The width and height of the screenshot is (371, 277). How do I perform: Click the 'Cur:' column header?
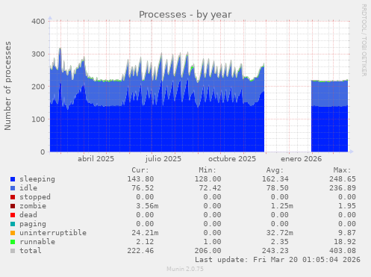coord(140,170)
